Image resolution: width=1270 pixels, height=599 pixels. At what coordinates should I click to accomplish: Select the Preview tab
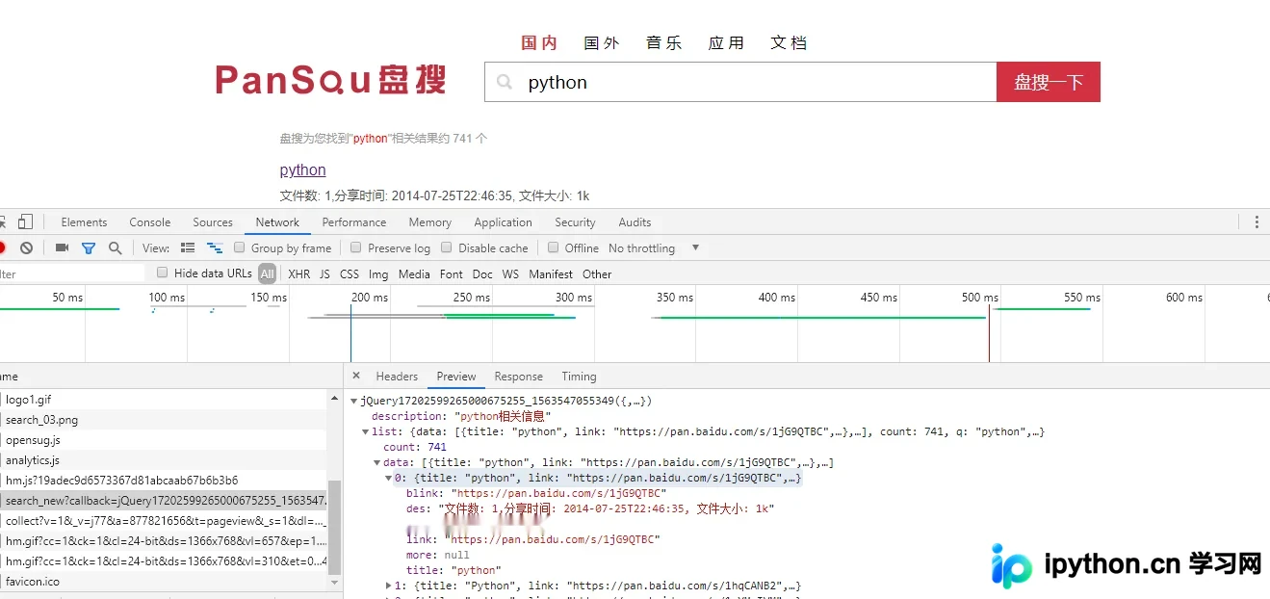(x=456, y=377)
